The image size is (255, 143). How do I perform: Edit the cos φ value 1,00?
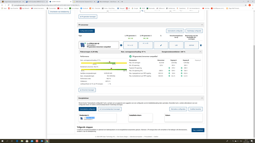pos(176,45)
